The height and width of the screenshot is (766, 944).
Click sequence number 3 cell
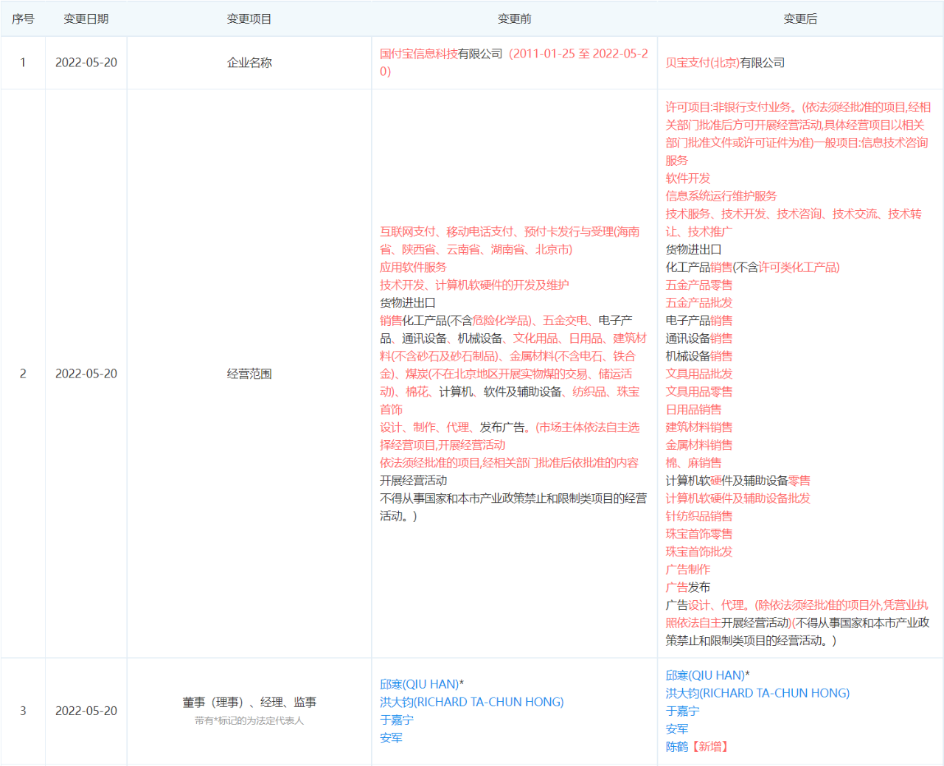tap(23, 711)
